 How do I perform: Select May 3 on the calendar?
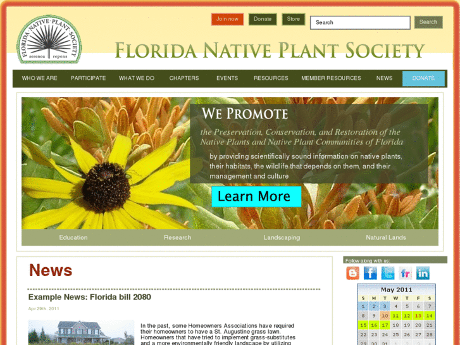385,306
